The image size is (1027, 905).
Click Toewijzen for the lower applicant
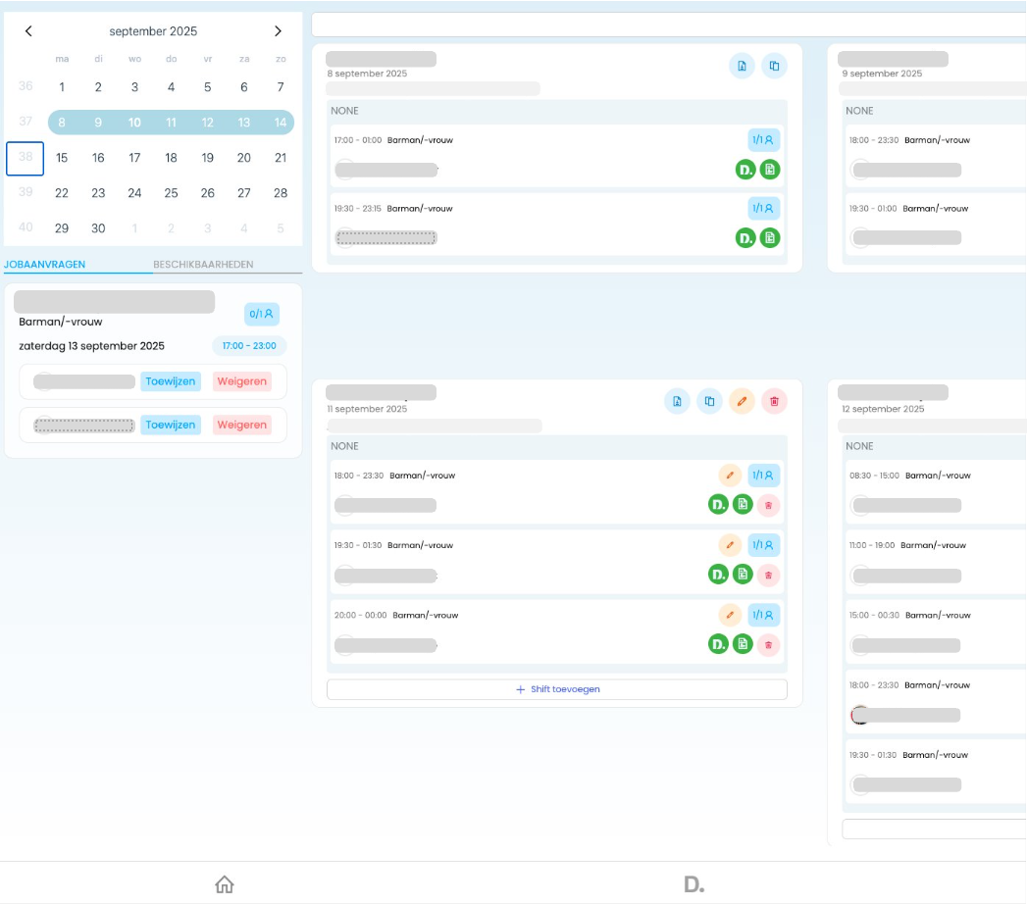171,425
